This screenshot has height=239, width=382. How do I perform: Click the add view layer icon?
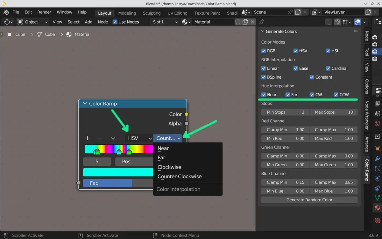click(368, 12)
